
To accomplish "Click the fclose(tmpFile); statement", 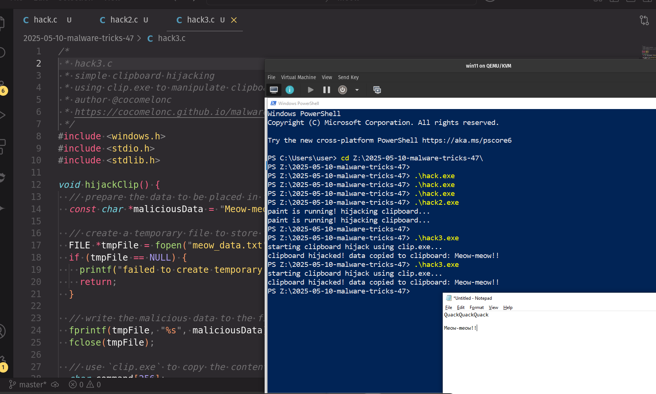I will [x=112, y=343].
